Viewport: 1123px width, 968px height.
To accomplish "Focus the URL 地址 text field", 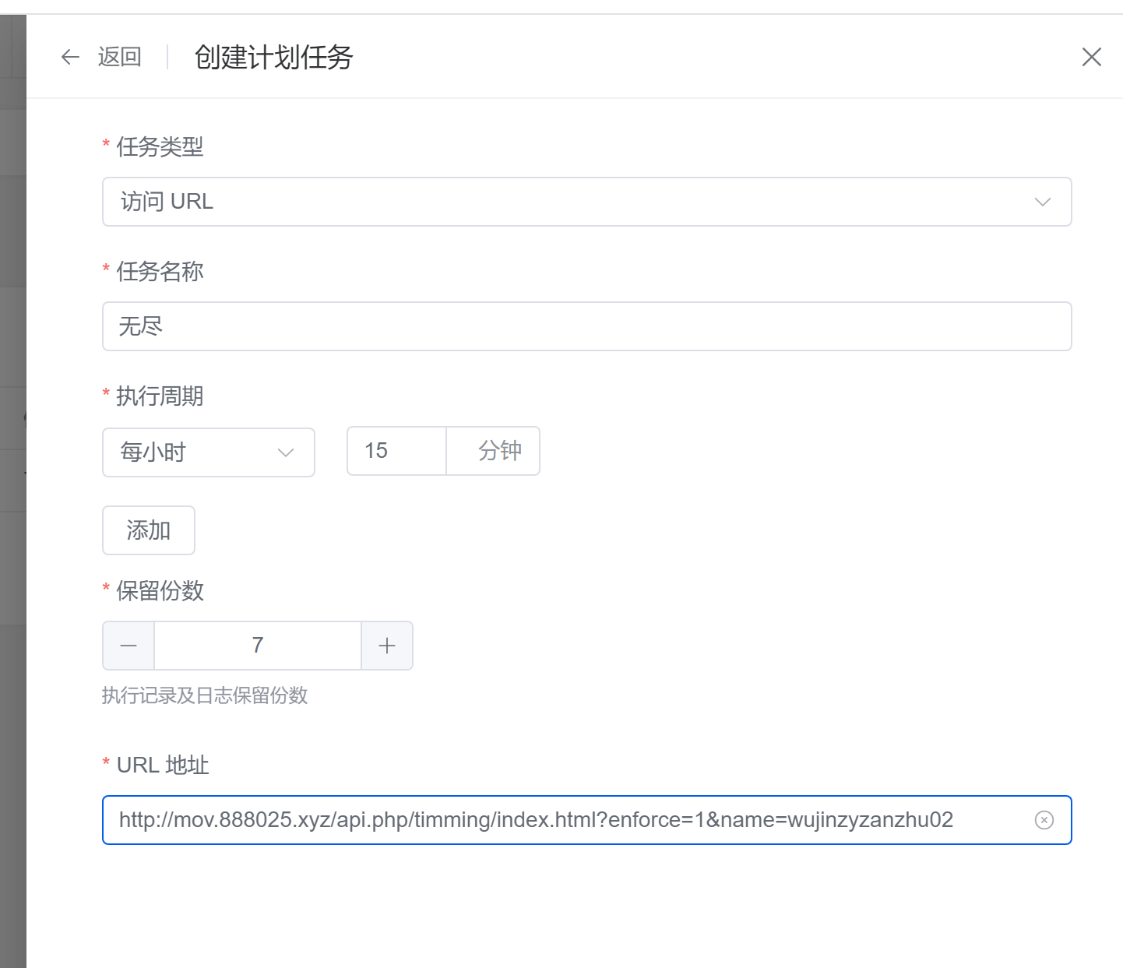I will [569, 820].
